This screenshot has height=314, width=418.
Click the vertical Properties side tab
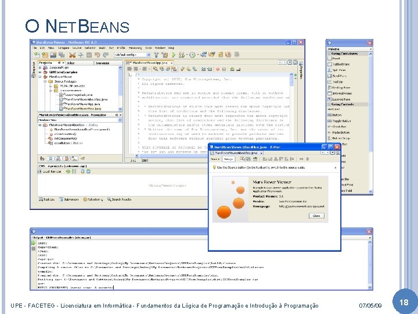pyautogui.click(x=301, y=70)
